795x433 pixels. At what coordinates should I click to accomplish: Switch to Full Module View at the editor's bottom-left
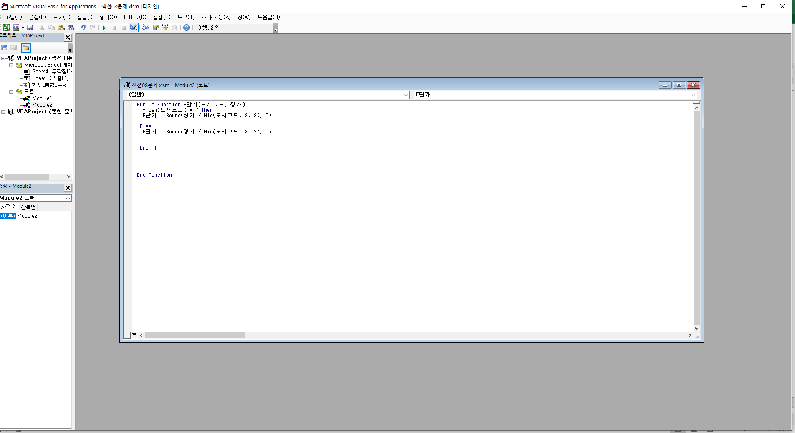[x=134, y=335]
